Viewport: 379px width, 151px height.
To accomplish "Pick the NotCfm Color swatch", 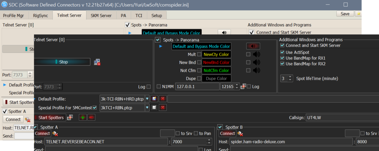I will point(216,71).
